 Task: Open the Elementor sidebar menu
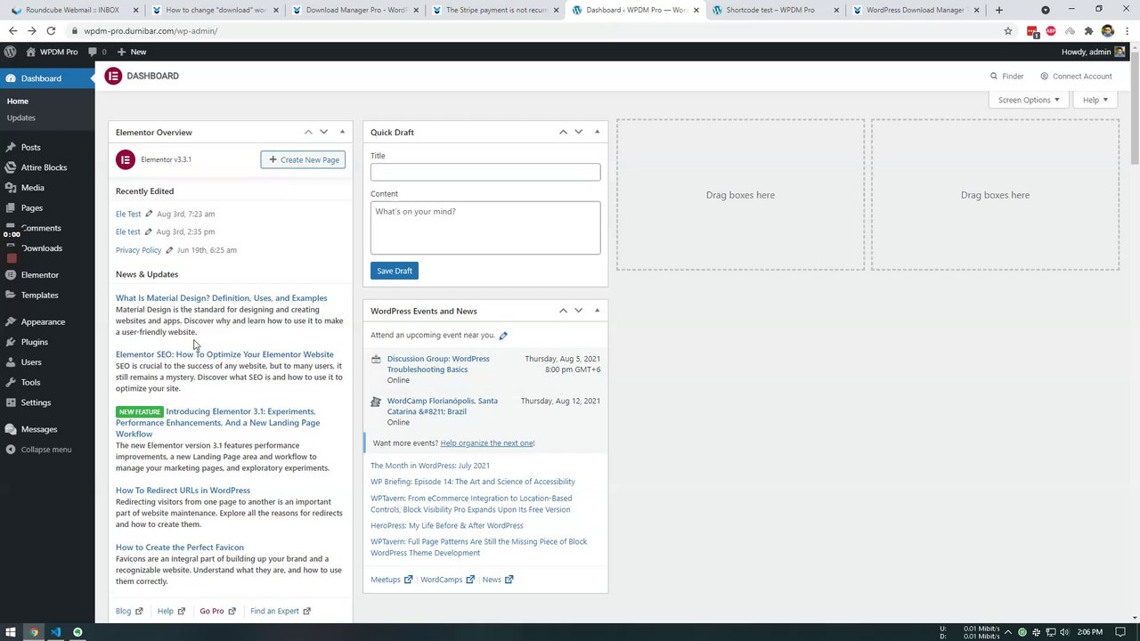coord(39,275)
